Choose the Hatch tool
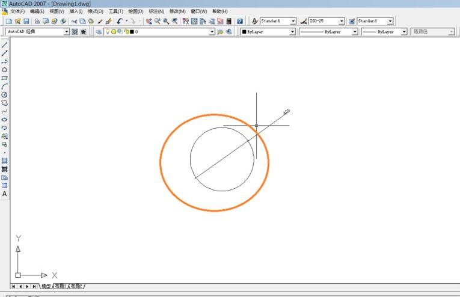The image size is (460, 297). 5,161
